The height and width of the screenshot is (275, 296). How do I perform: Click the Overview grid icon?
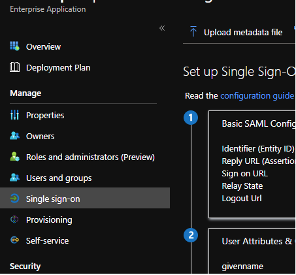tap(14, 46)
